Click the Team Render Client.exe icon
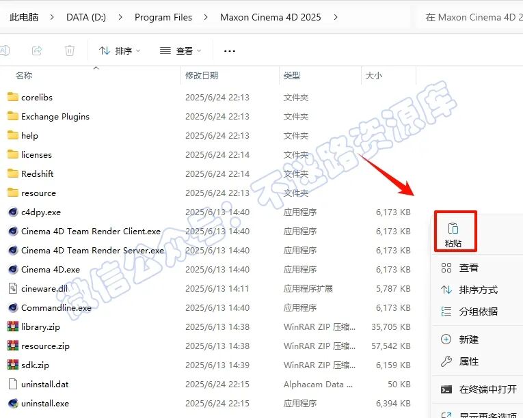 click(x=13, y=231)
